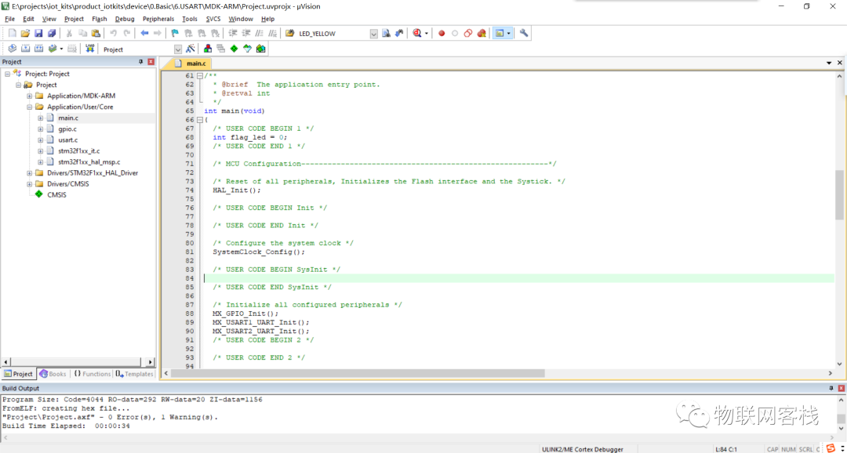Collapse the code fold at line 61
The image size is (847, 453).
point(200,76)
